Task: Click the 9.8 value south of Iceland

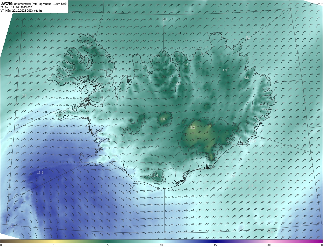Action: point(233,176)
